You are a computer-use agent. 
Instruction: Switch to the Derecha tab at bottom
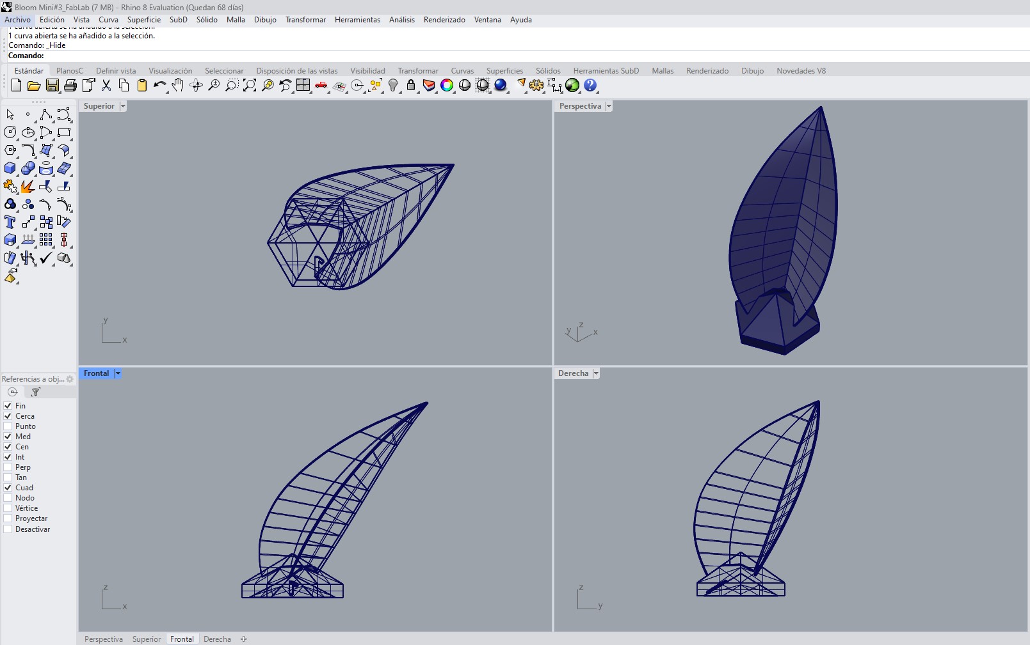coord(216,639)
